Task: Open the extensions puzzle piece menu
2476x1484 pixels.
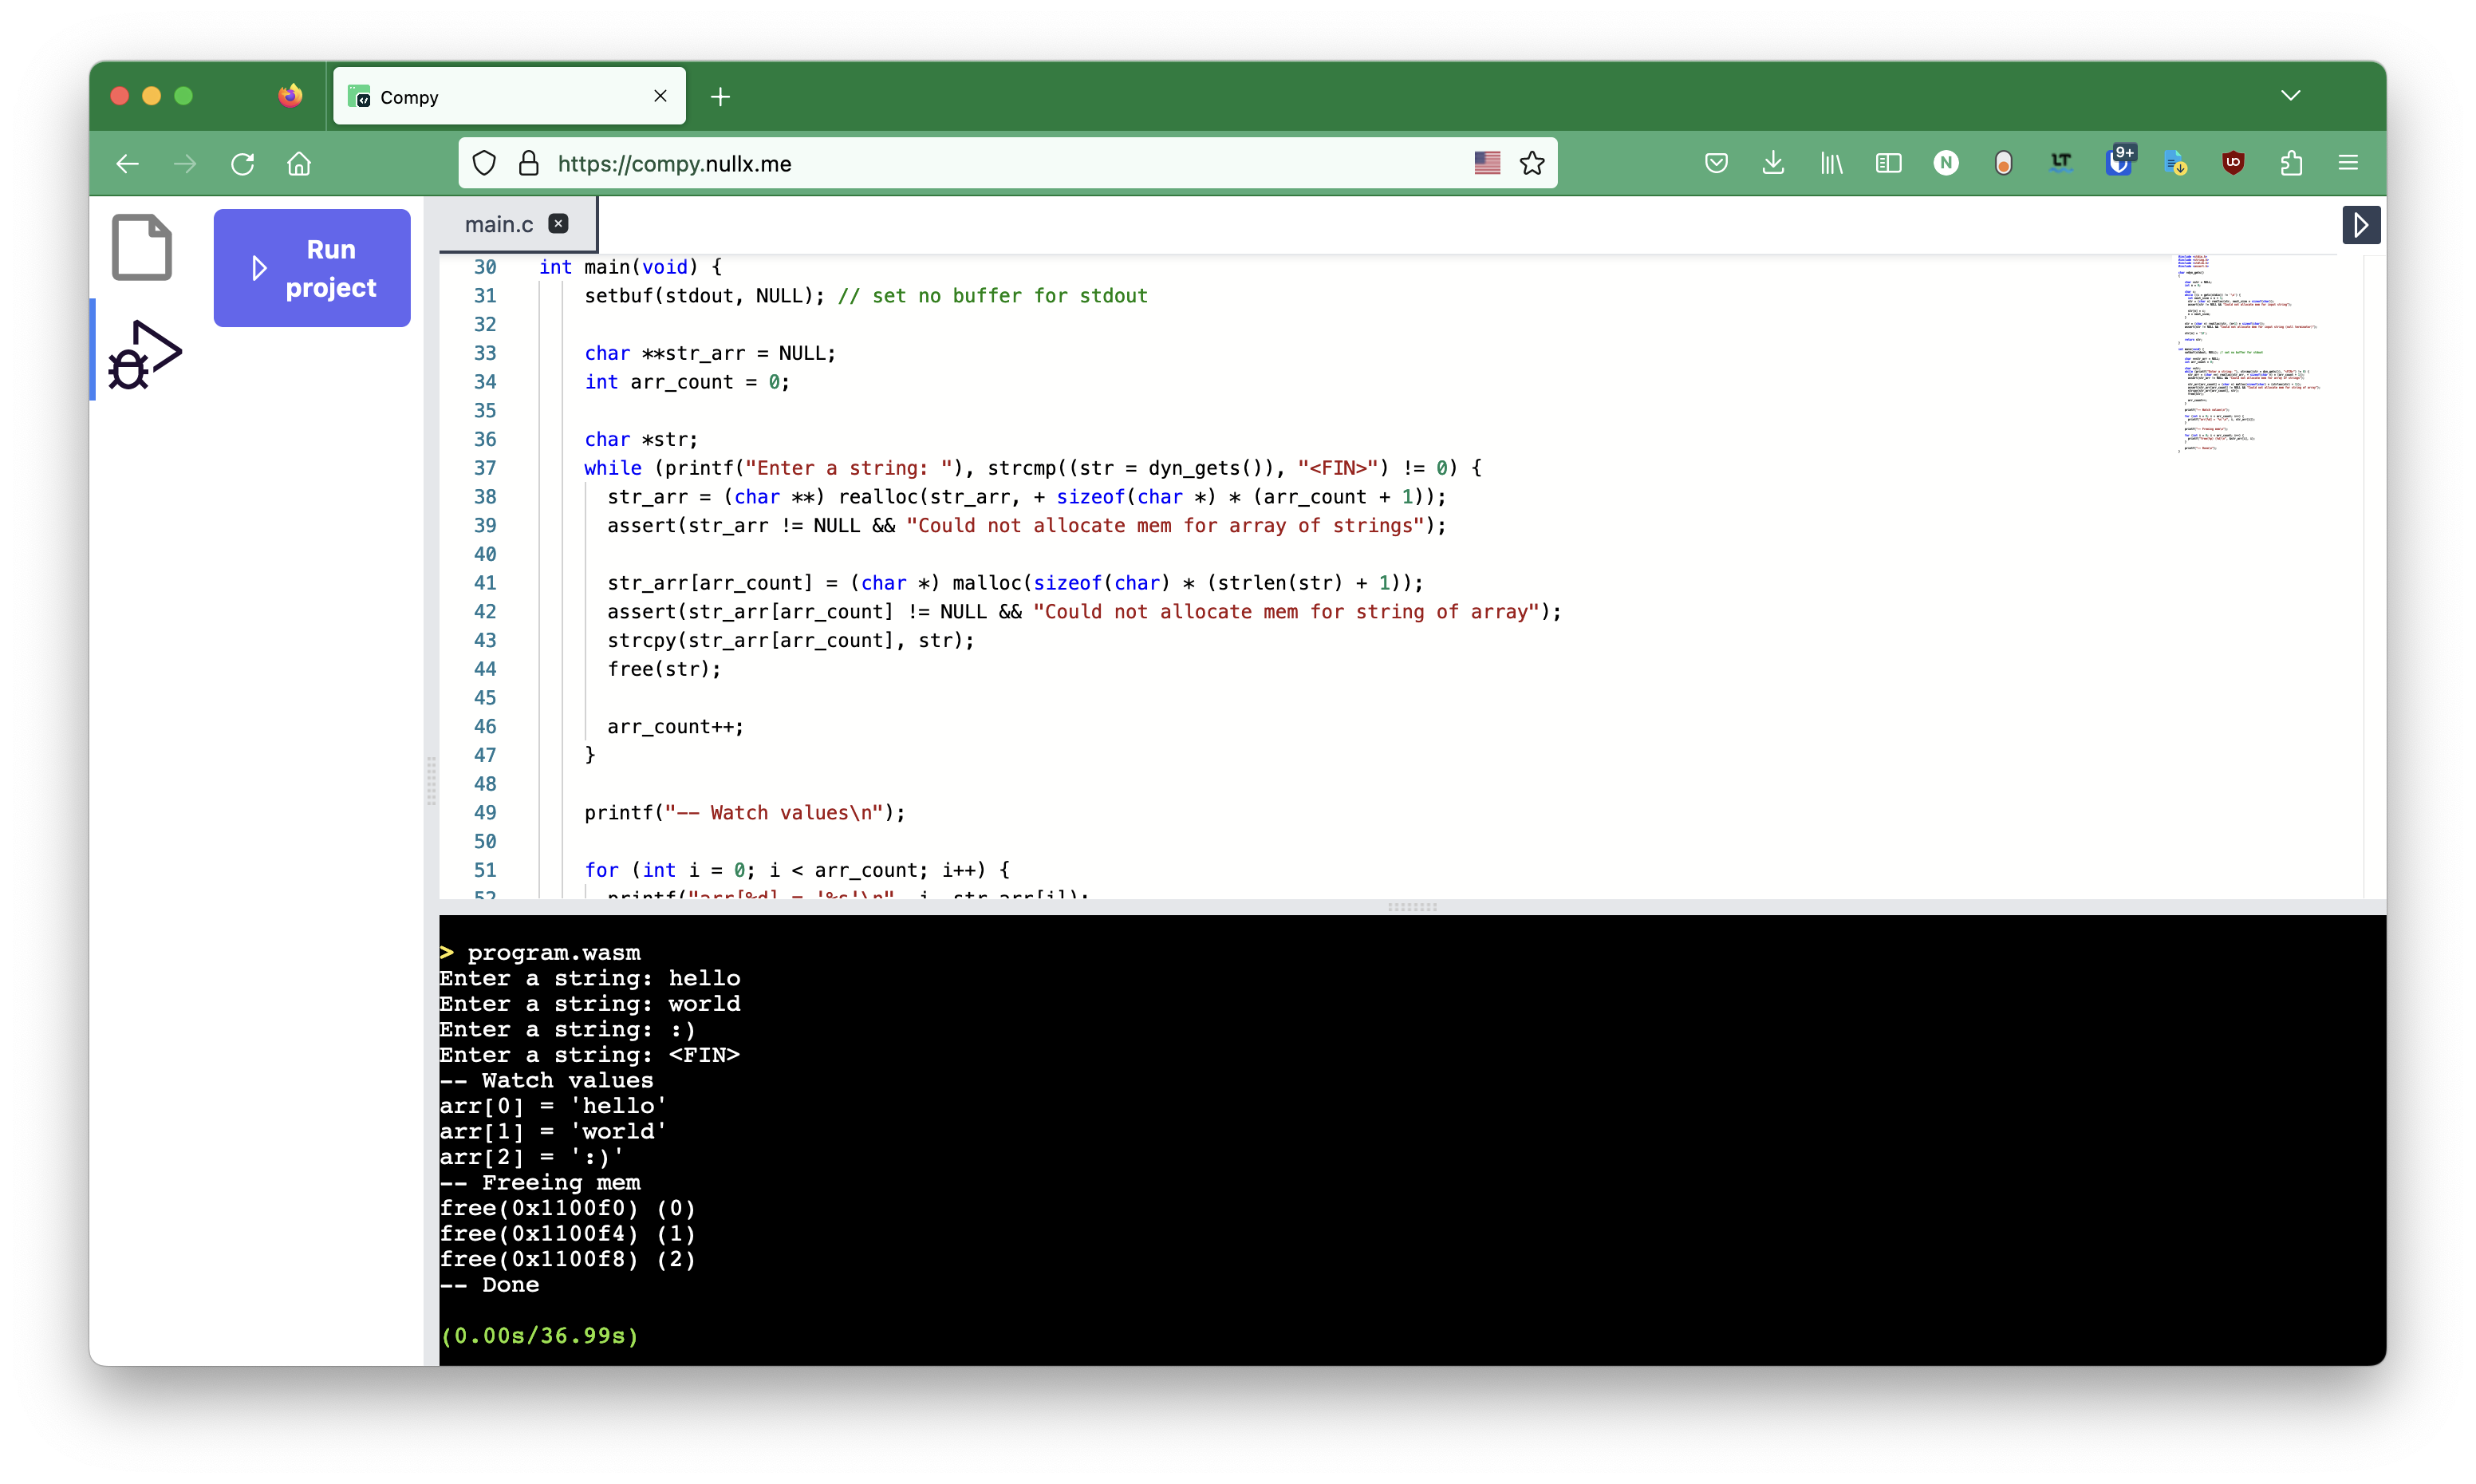Action: pos(2291,163)
